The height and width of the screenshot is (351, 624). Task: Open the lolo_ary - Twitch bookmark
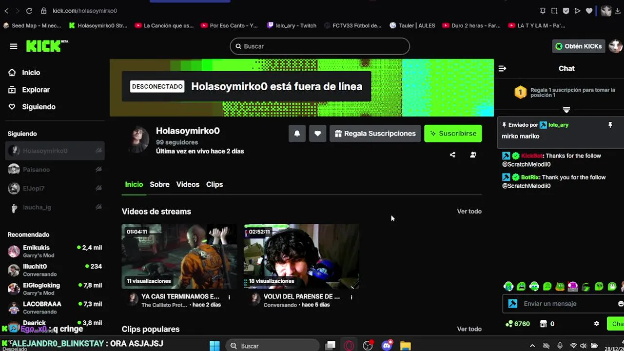click(292, 25)
